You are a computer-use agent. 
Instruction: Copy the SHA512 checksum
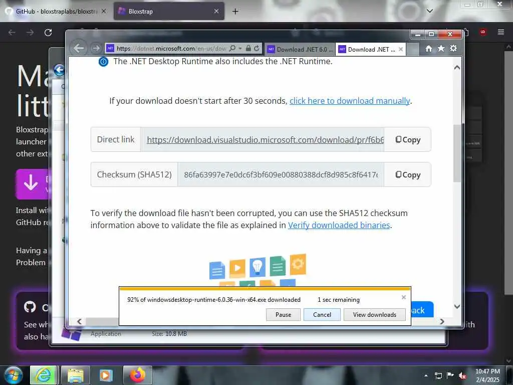(x=408, y=175)
